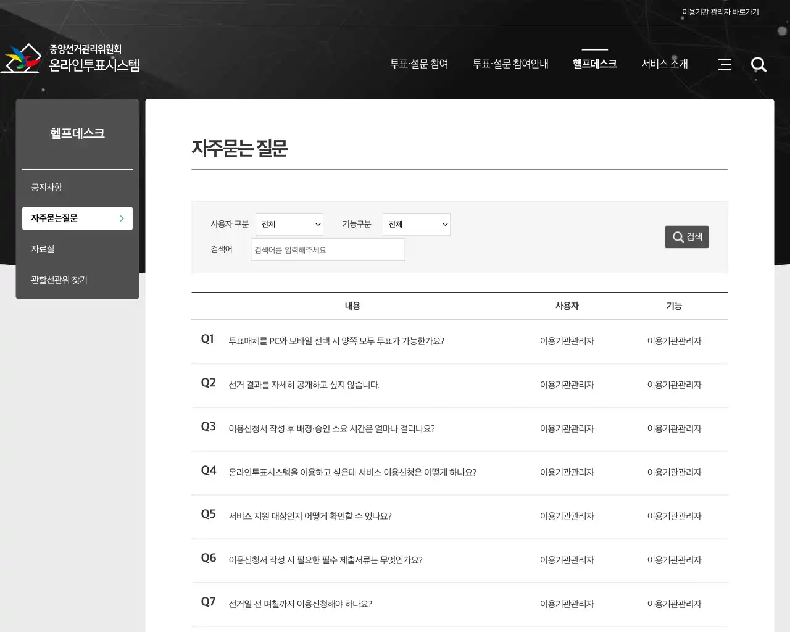Switch to the 투표·설문 참여 menu
This screenshot has width=790, height=632.
coord(419,63)
